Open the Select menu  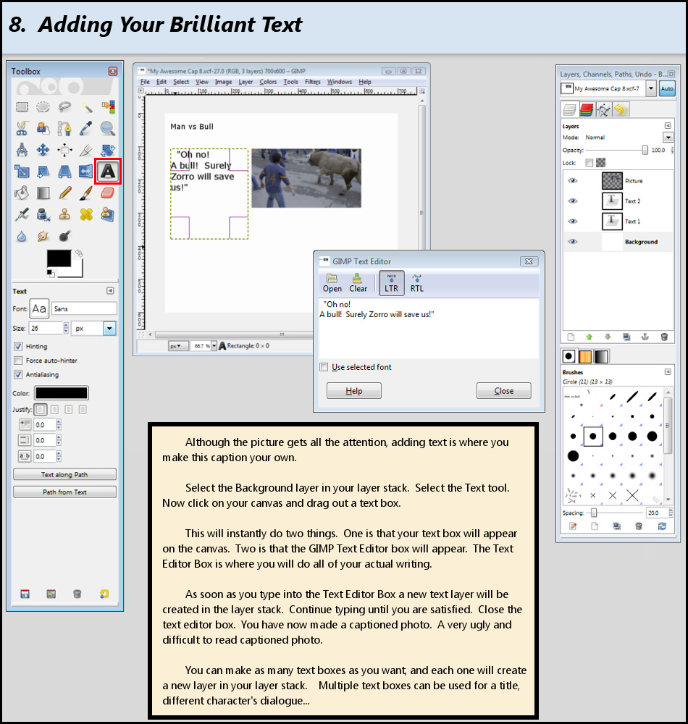click(x=181, y=82)
